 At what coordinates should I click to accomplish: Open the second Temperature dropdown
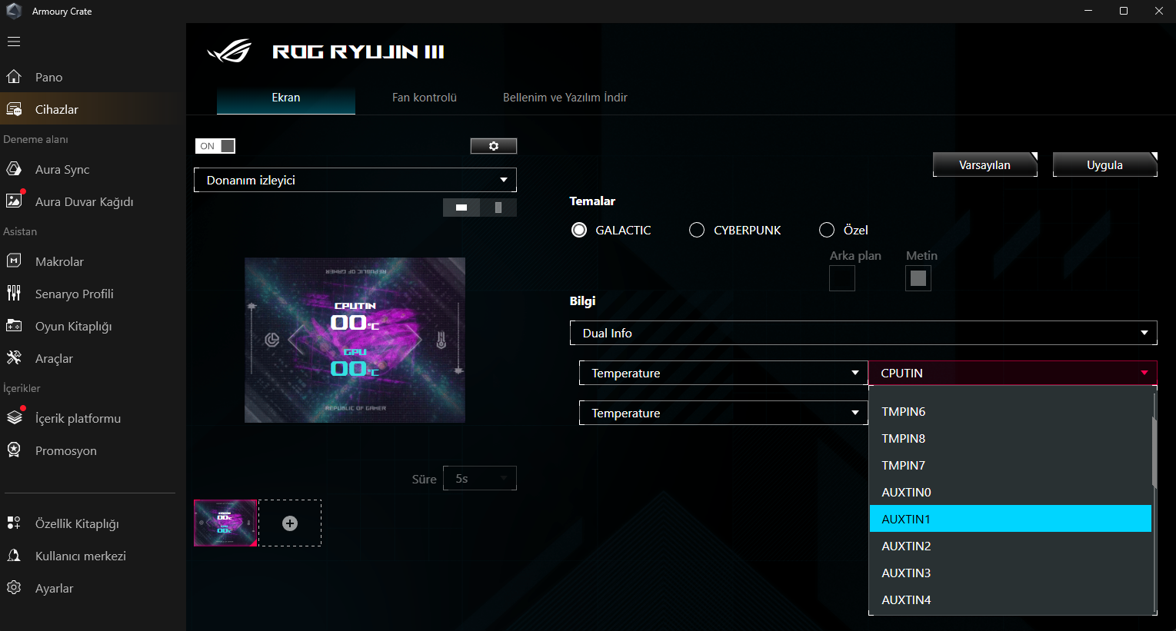[x=723, y=413]
